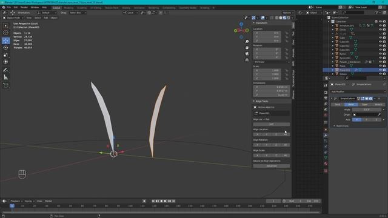Select the Twist deform mode button
Image resolution: width=388 pixels, height=218 pixels.
pos(338,105)
